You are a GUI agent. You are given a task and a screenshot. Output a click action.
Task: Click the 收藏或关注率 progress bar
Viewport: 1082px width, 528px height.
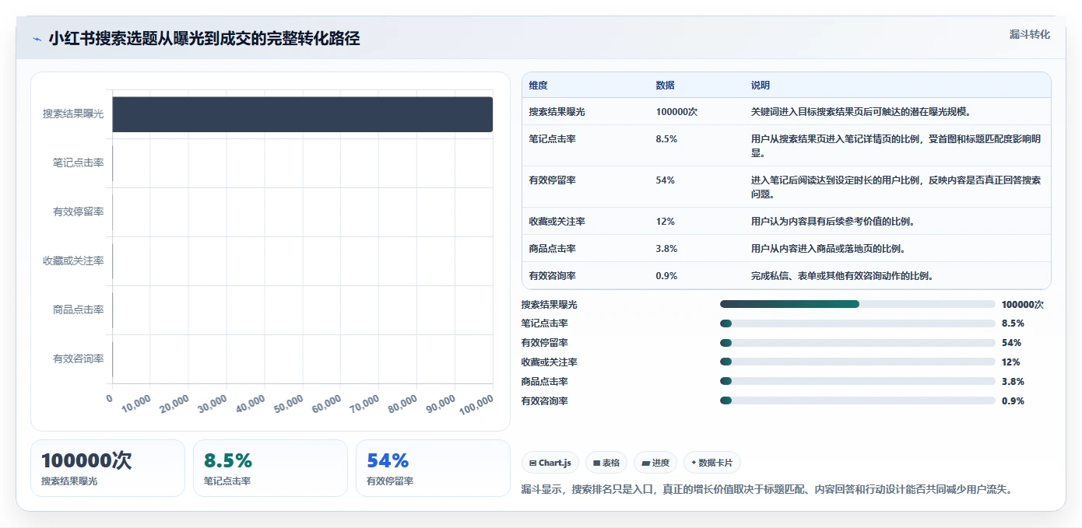click(x=858, y=362)
